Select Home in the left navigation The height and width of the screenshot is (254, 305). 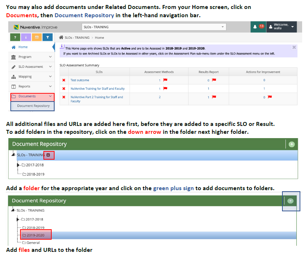[x=23, y=47]
